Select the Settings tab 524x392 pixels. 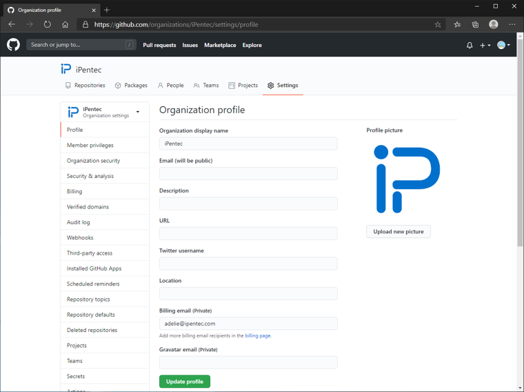(x=283, y=86)
